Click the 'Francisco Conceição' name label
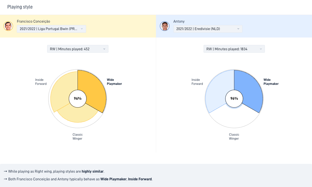This screenshot has height=187, width=312. [33, 21]
